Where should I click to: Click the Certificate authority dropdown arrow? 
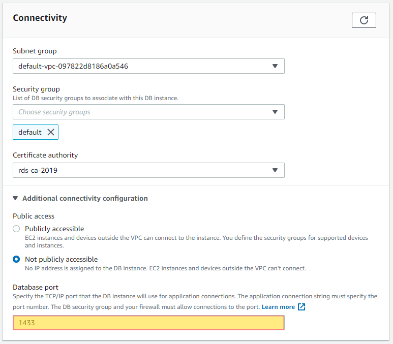click(x=275, y=170)
